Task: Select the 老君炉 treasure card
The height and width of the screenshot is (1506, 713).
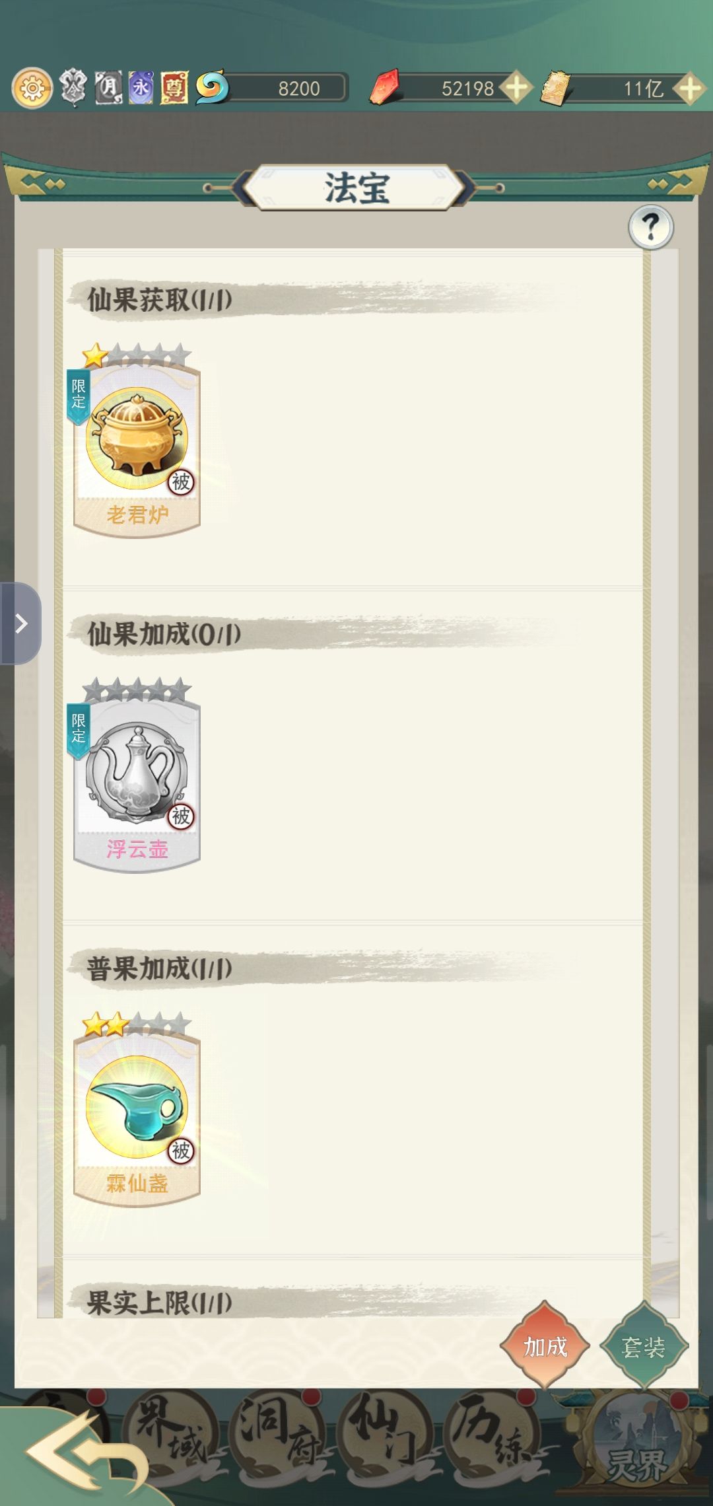Action: pyautogui.click(x=137, y=439)
